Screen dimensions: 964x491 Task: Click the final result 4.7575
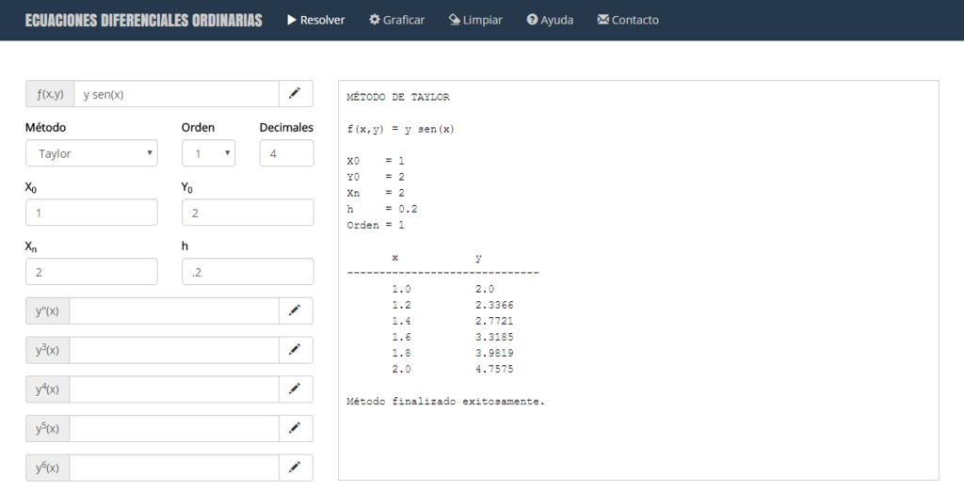point(494,370)
